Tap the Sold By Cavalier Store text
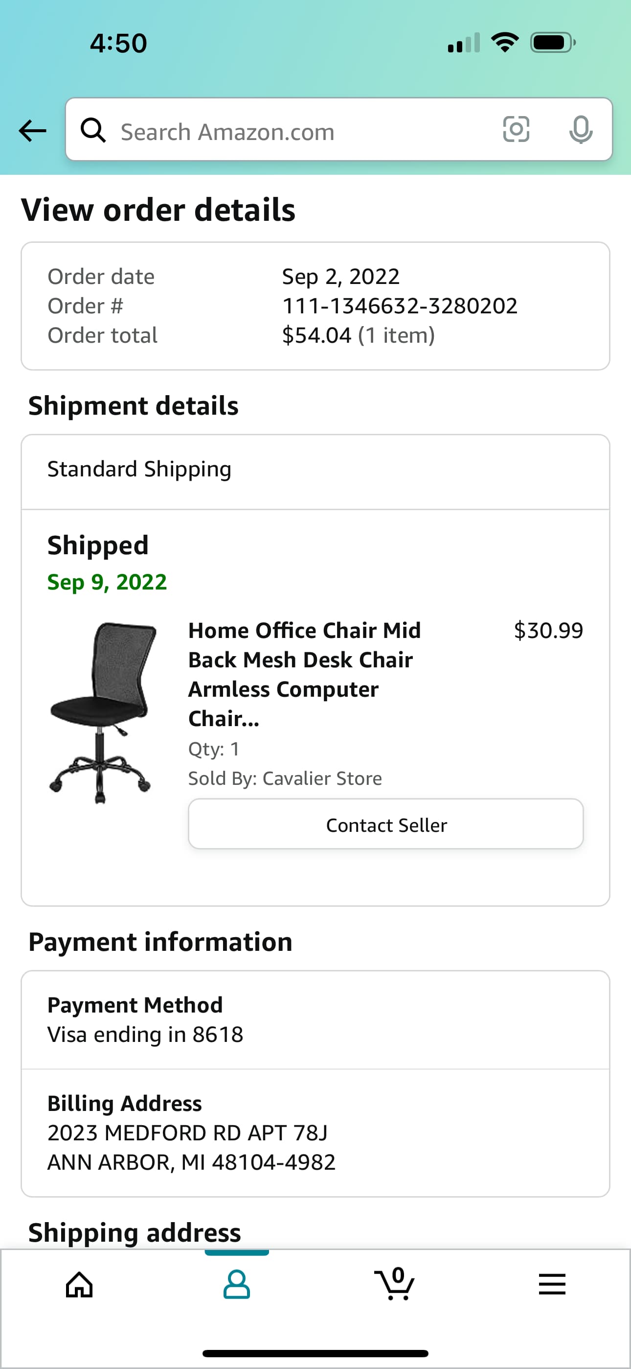Image resolution: width=631 pixels, height=1369 pixels. pyautogui.click(x=285, y=778)
